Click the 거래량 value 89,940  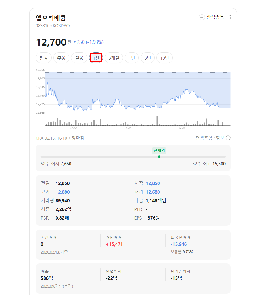[63, 201]
